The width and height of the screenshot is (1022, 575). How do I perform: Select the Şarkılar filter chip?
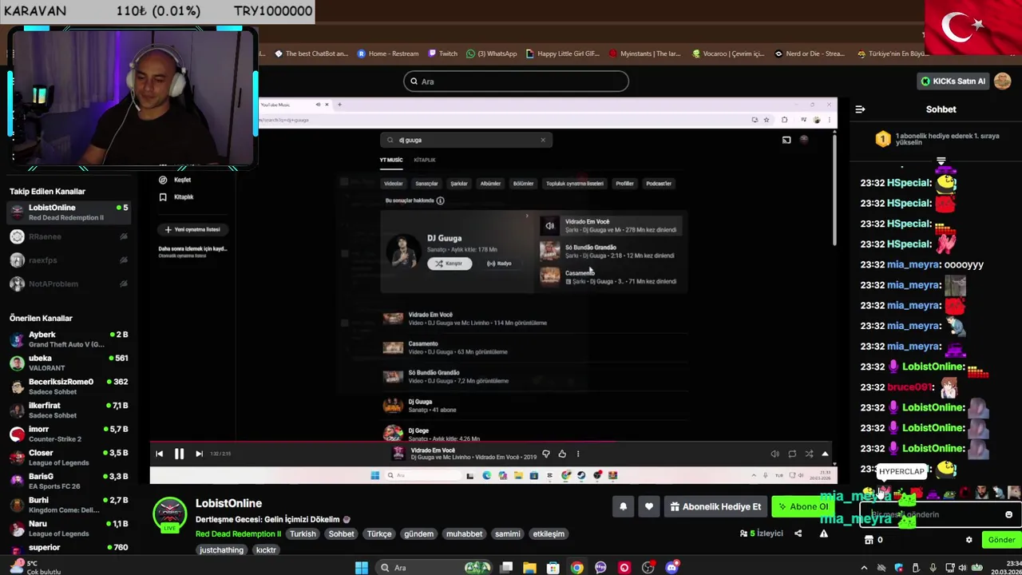coord(459,184)
